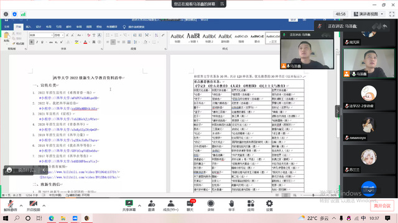Open the meeting info icon
This screenshot has height=223, width=398.
(6, 14)
